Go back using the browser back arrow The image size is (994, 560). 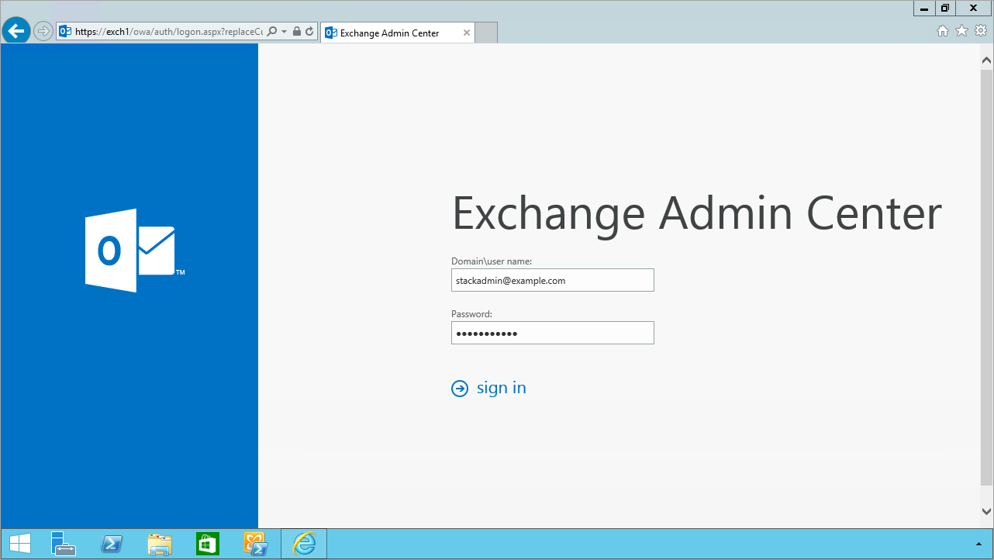16,32
